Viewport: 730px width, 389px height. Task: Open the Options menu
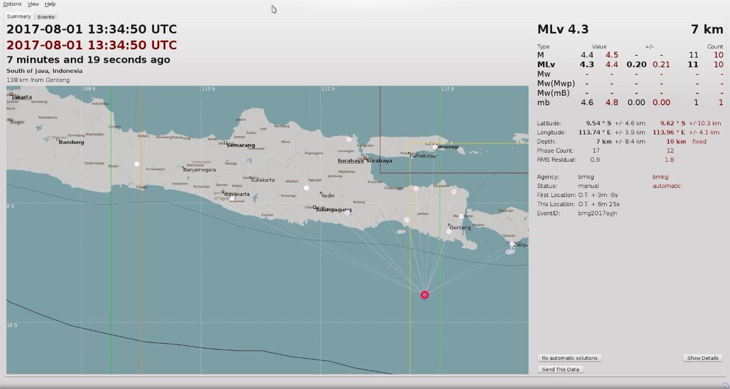point(12,4)
